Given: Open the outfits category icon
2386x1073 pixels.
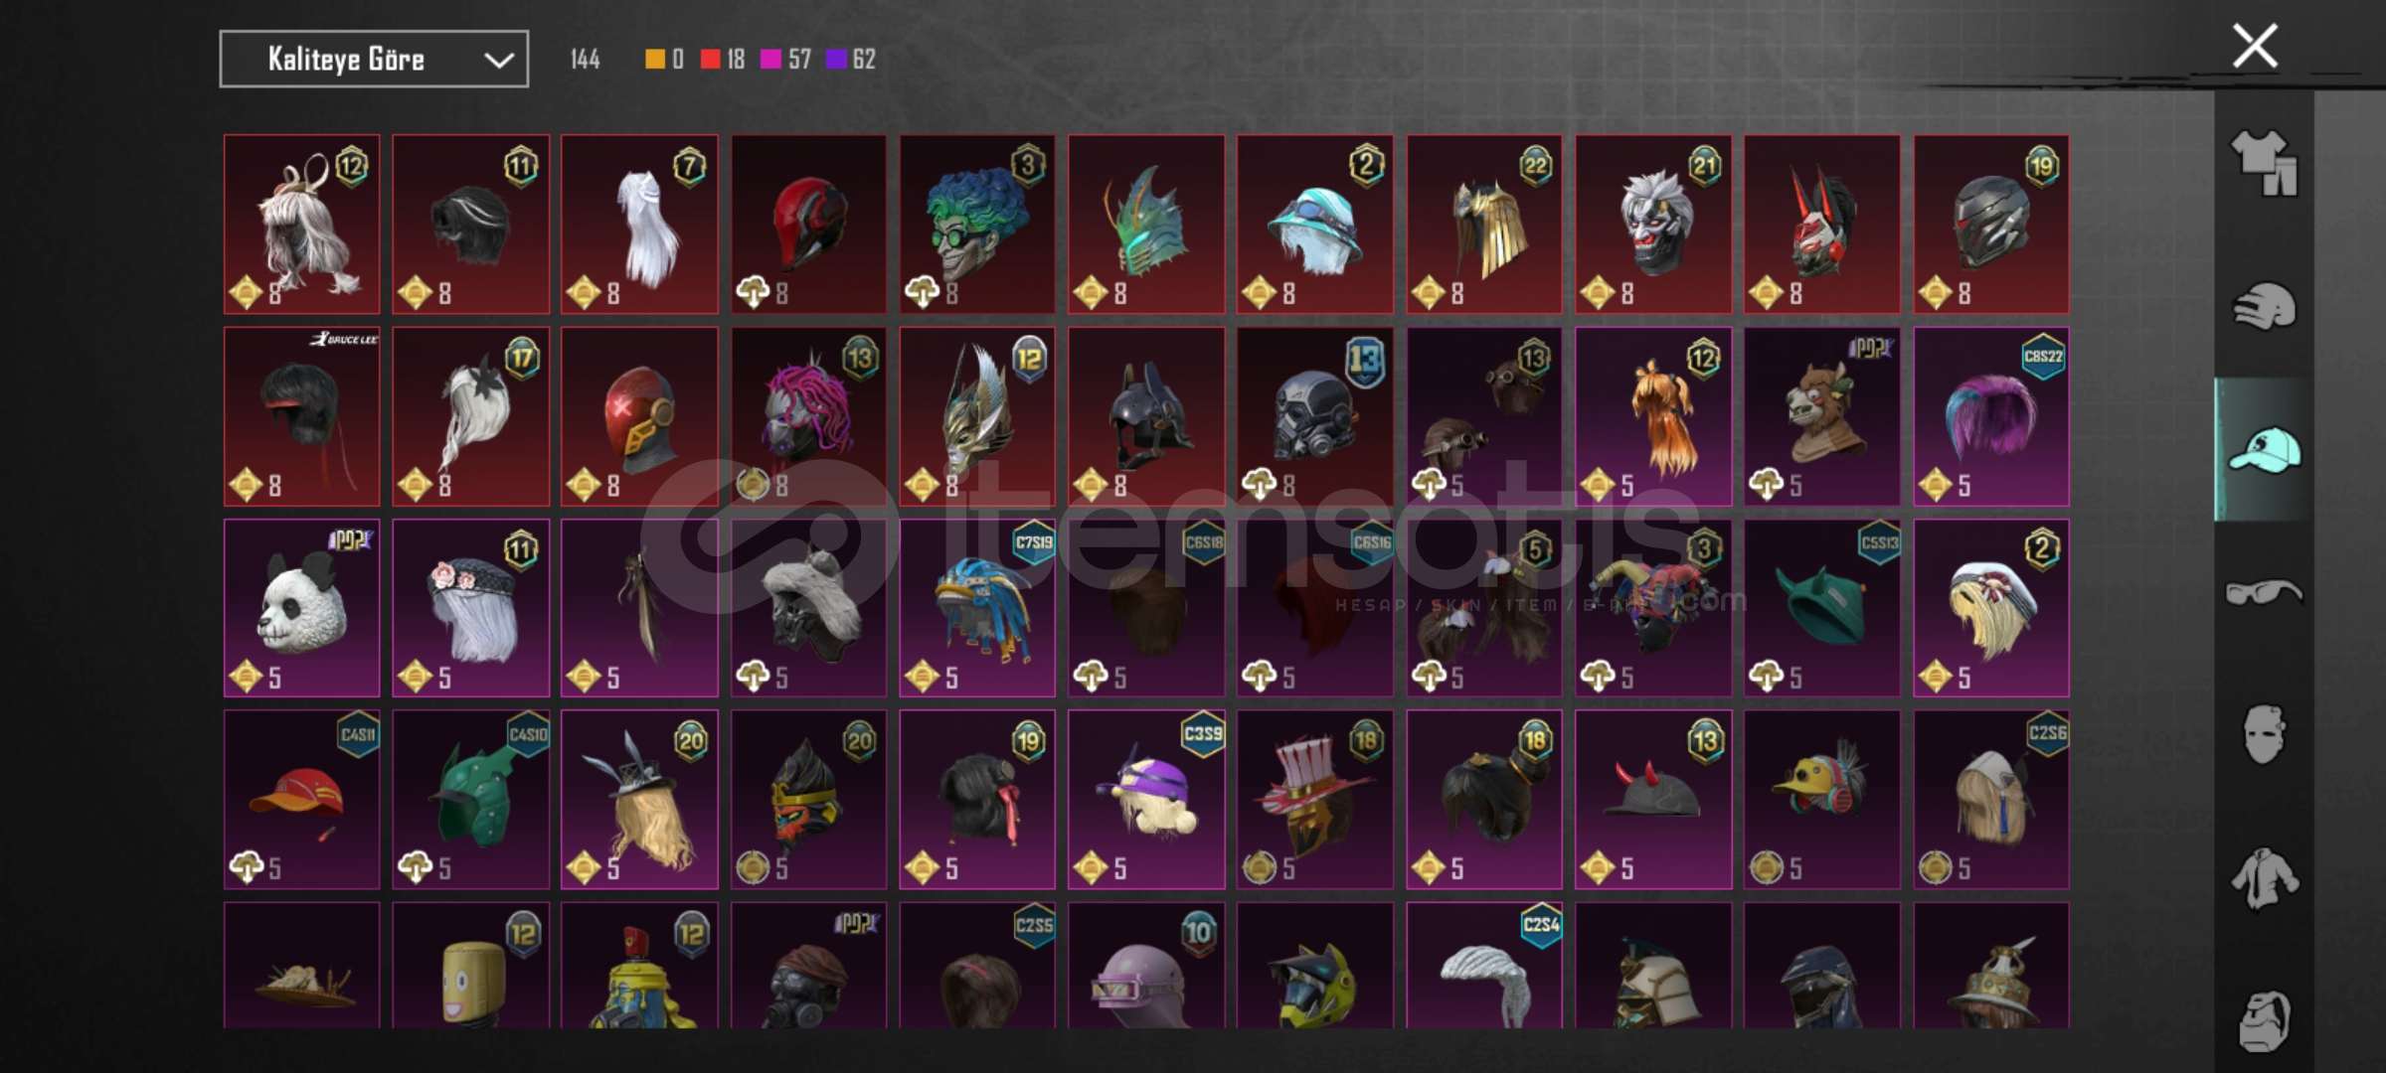Looking at the screenshot, I should coord(2264,162).
